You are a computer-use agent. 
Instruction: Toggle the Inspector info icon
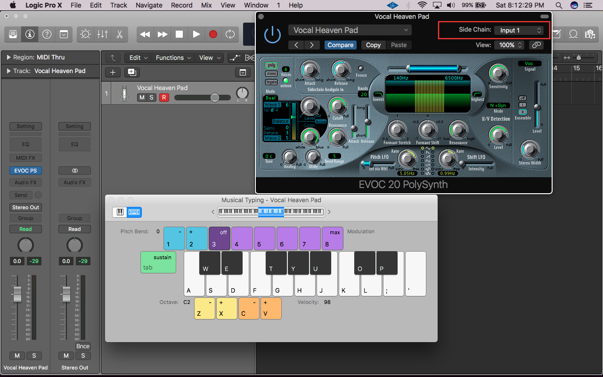[30, 34]
